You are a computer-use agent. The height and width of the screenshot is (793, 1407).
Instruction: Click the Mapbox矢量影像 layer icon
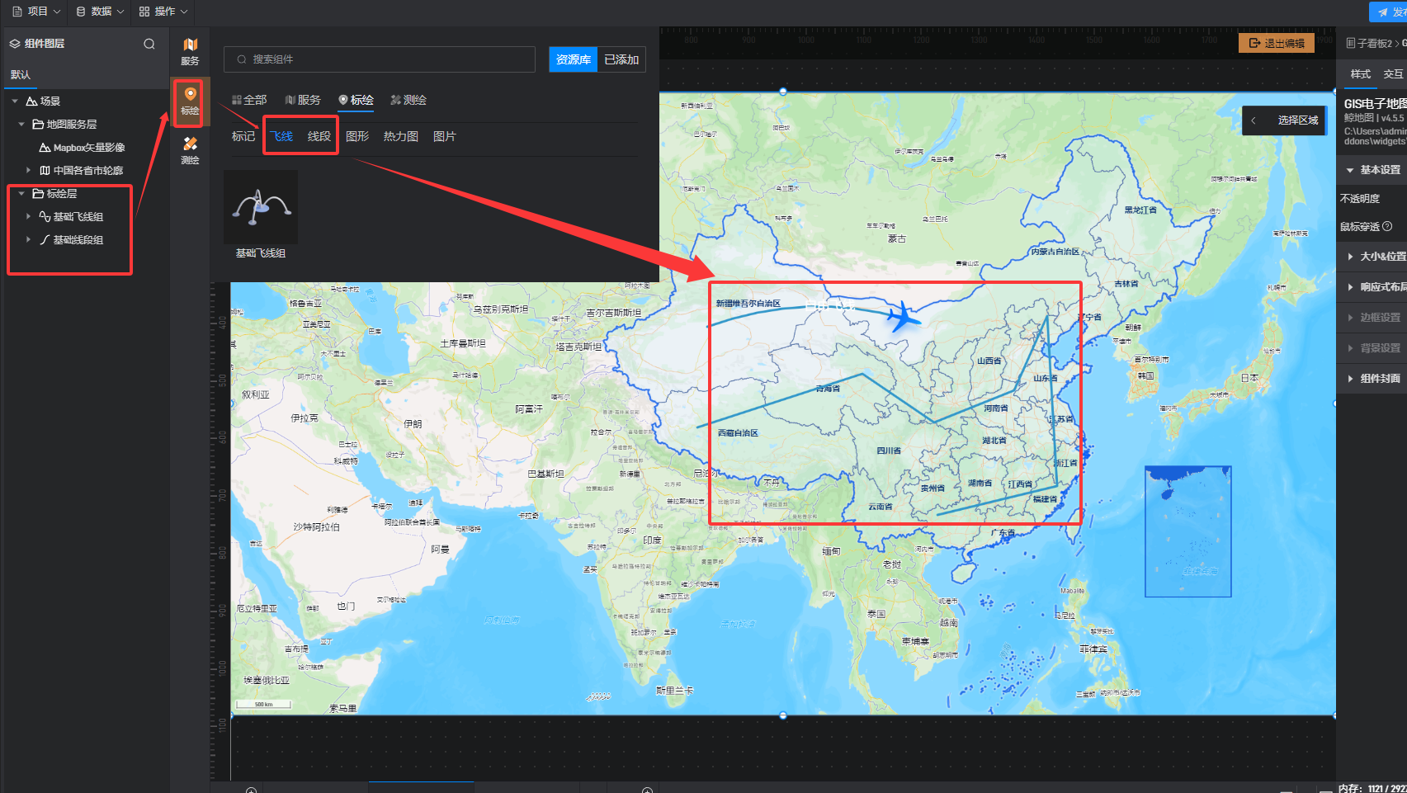tap(45, 148)
